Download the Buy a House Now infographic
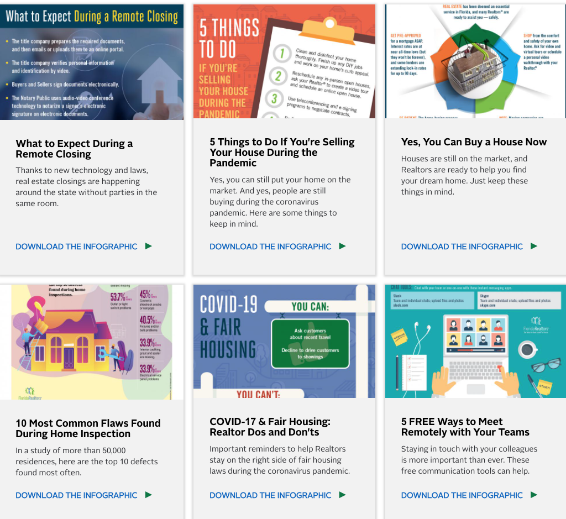566x519 pixels. tap(462, 247)
